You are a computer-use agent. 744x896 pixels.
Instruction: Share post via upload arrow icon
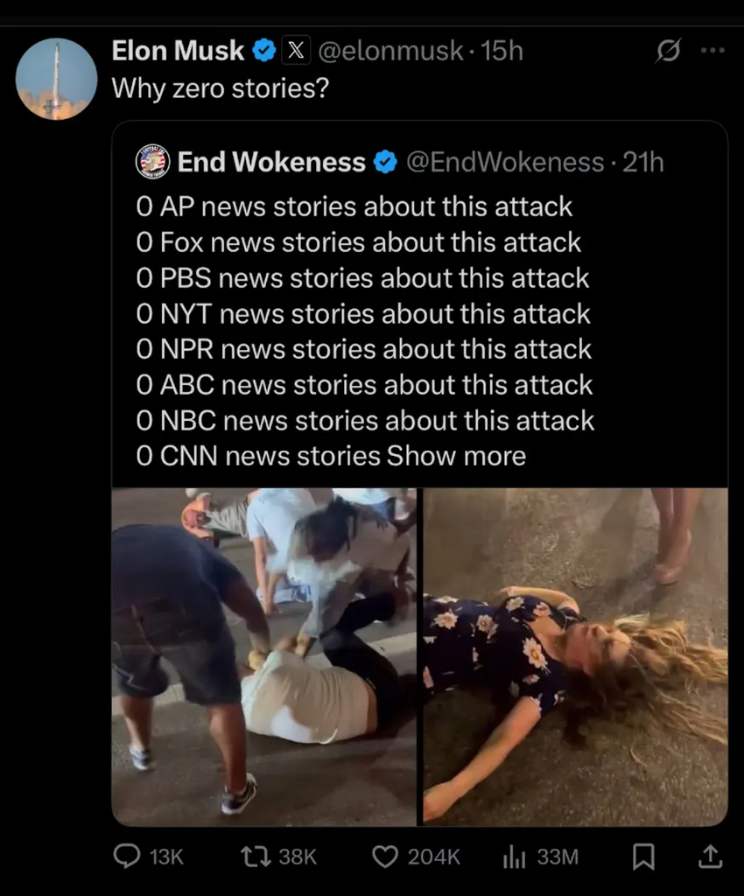(x=710, y=855)
